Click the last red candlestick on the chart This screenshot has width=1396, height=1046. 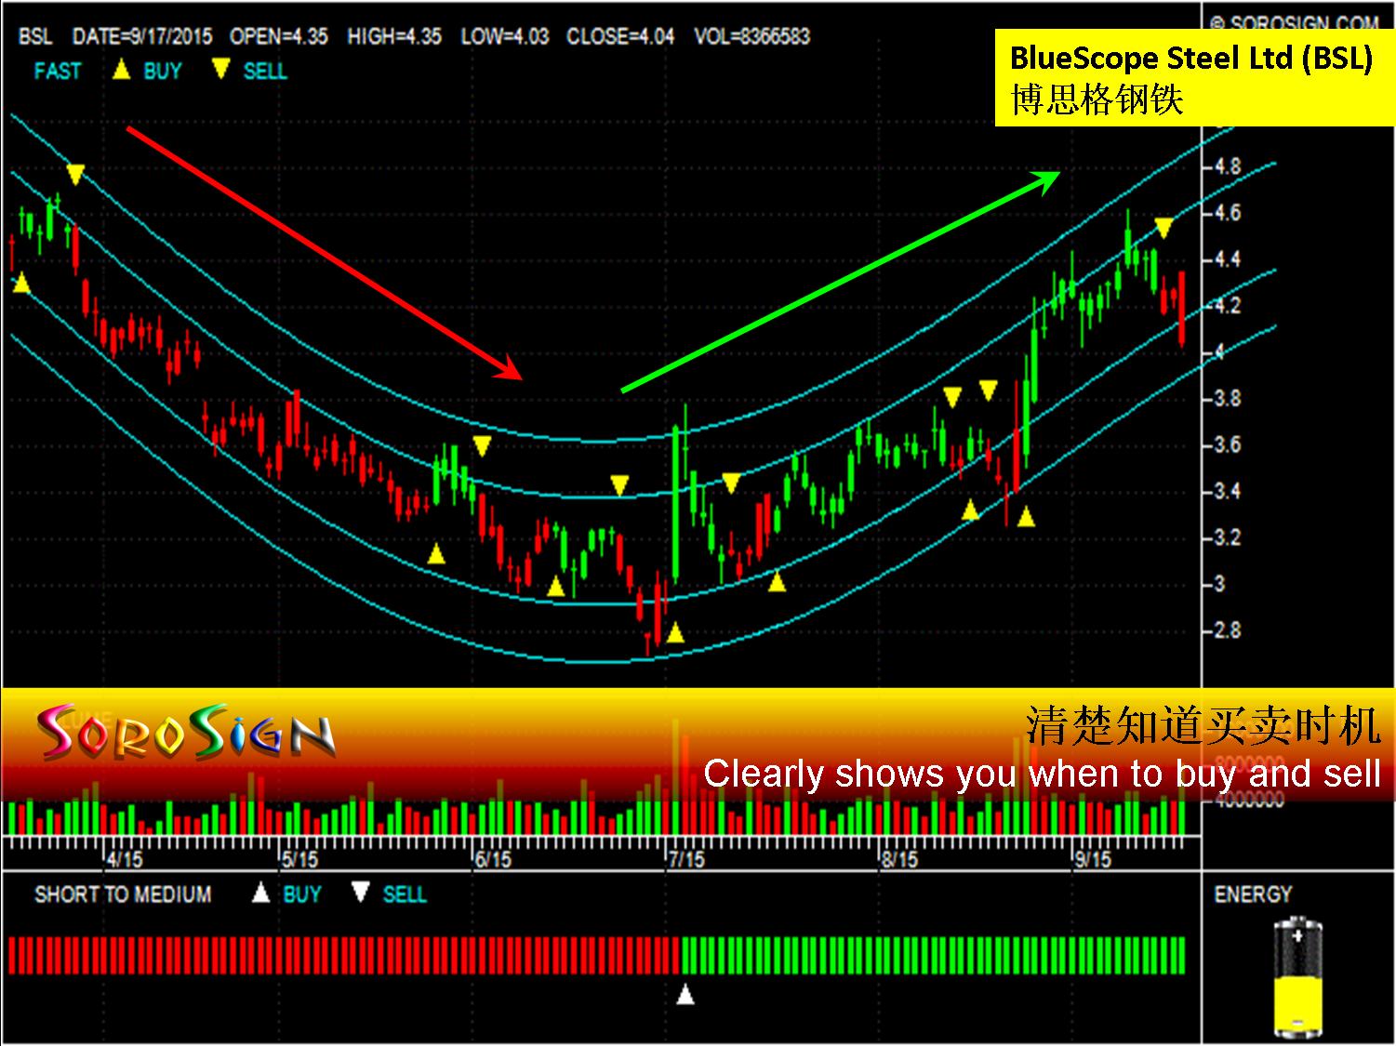1181,310
